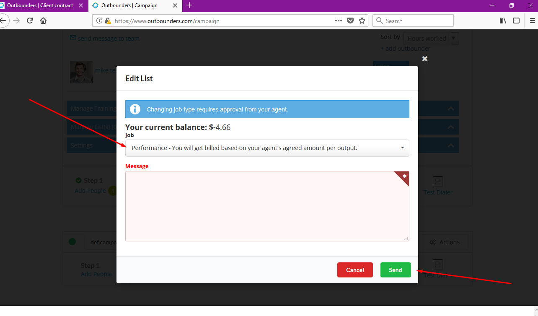
Task: Go to the browser home page
Action: coord(43,21)
